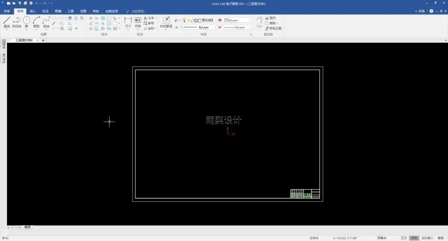Open the 样式管理 style manager

(x=166, y=22)
